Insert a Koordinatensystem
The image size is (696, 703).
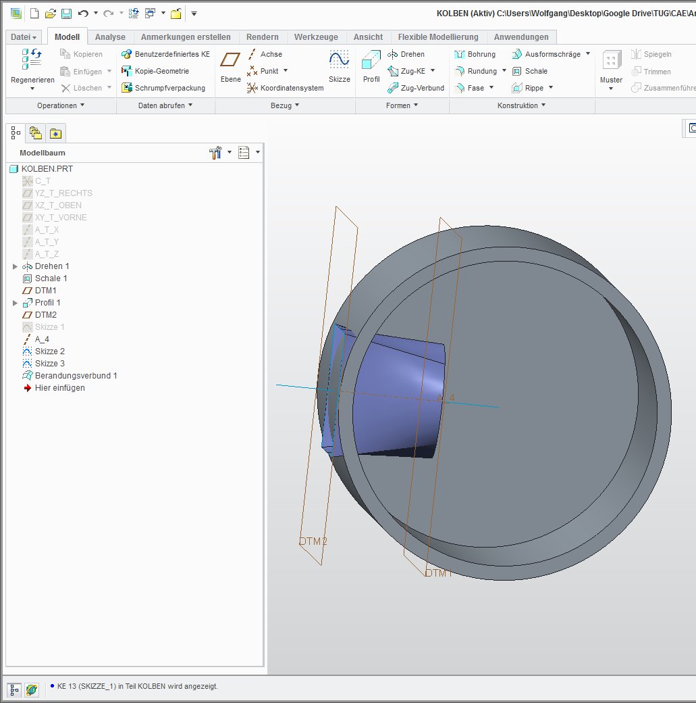(286, 88)
